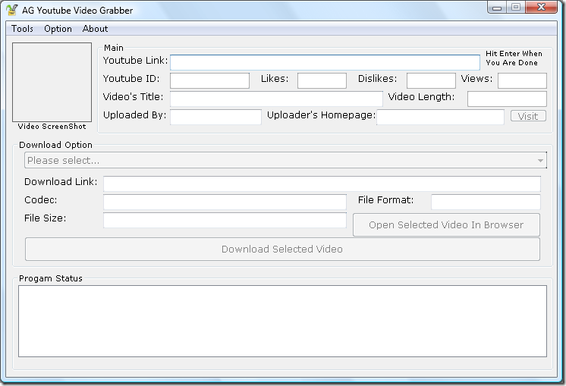Click the 'Hit Enter When You Are Done' hint
The width and height of the screenshot is (566, 386).
click(514, 58)
